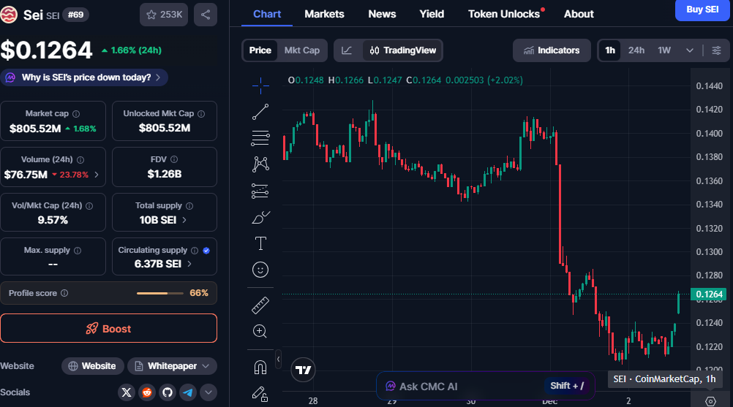The width and height of the screenshot is (733, 407).
Task: Select the 24h time interval
Action: pos(636,50)
